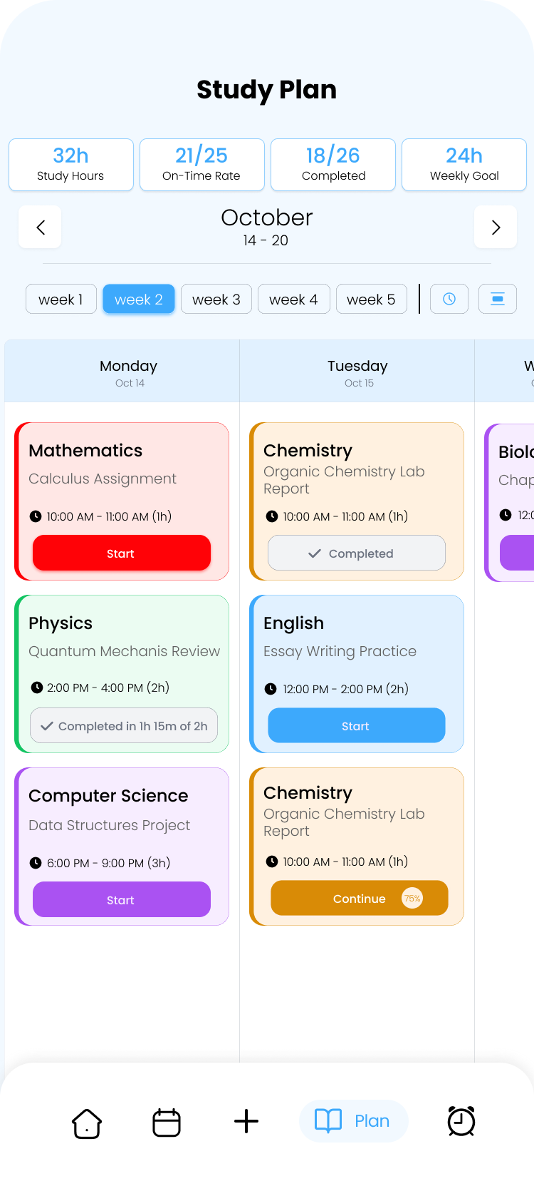Open the Calendar icon in bottom bar
The image size is (534, 1191).
click(166, 1122)
